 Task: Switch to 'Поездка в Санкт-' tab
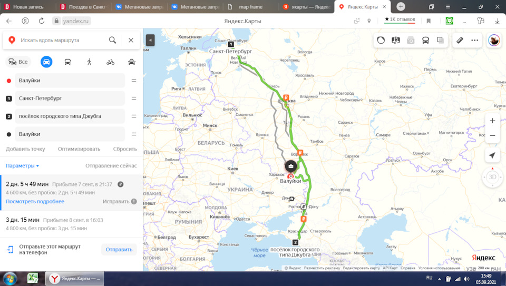(84, 7)
